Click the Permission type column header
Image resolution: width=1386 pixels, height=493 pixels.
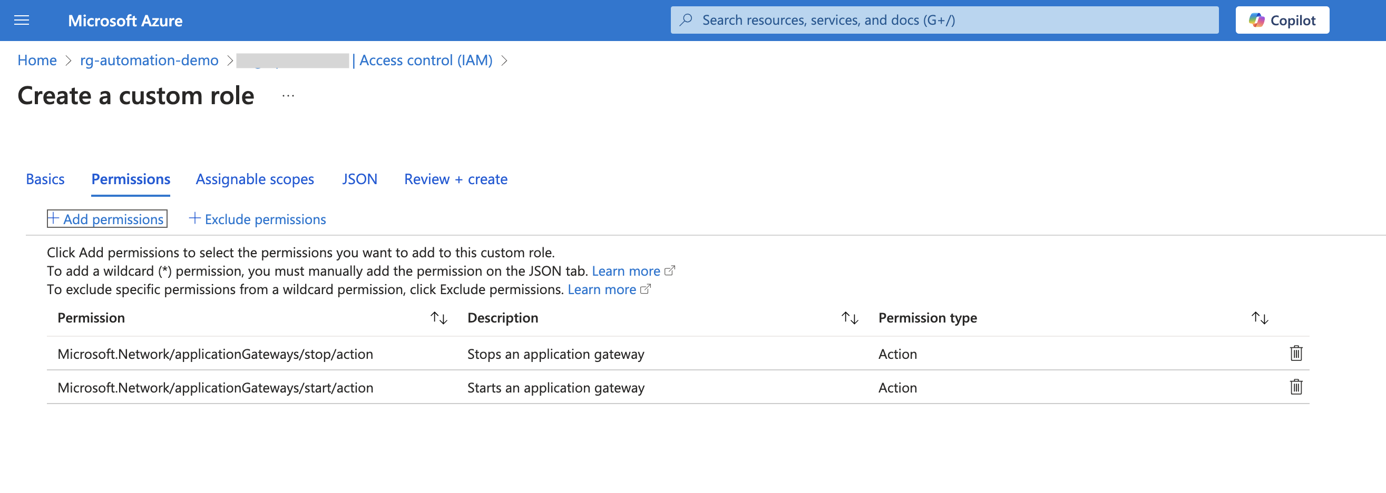(928, 318)
